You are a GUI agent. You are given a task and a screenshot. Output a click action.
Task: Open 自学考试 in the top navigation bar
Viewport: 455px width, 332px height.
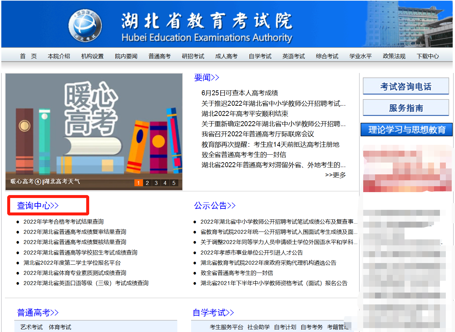pos(260,56)
